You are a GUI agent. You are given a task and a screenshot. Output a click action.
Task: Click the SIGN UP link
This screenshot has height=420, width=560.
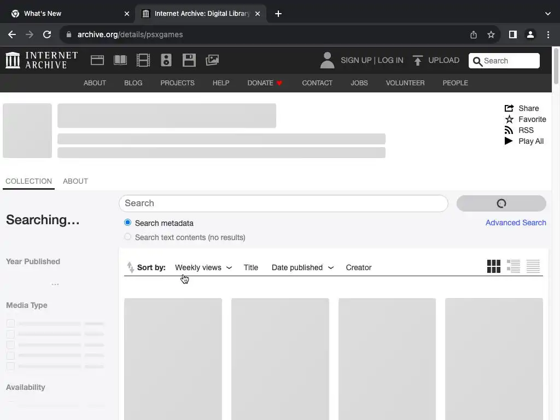[356, 60]
